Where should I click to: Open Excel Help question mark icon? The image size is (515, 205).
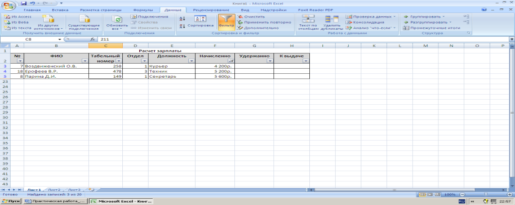(484, 10)
